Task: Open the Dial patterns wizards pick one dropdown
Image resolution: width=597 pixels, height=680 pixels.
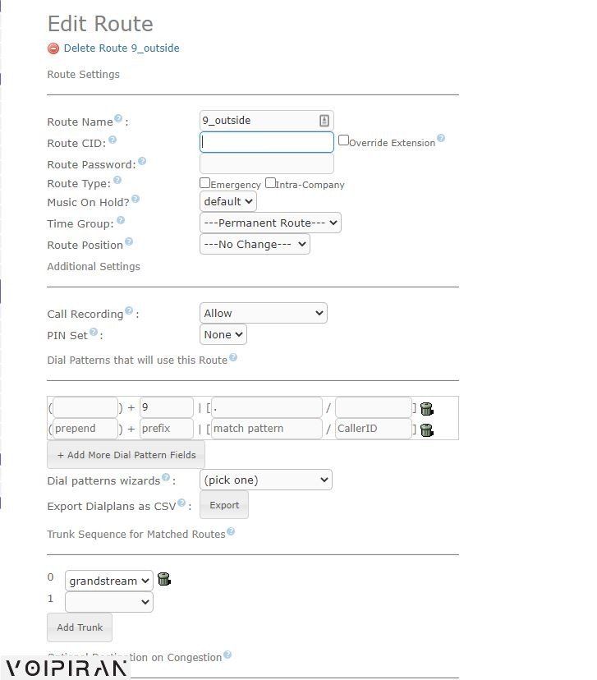Action: pyautogui.click(x=266, y=480)
